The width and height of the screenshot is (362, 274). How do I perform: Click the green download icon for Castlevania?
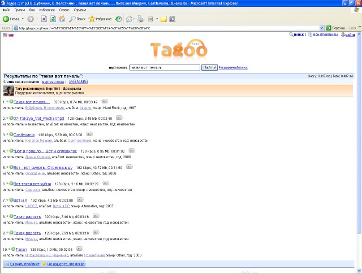pos(11,134)
